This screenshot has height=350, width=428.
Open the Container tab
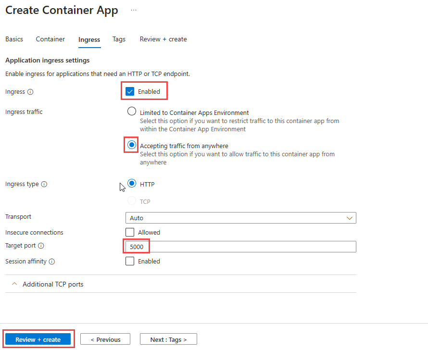[50, 39]
